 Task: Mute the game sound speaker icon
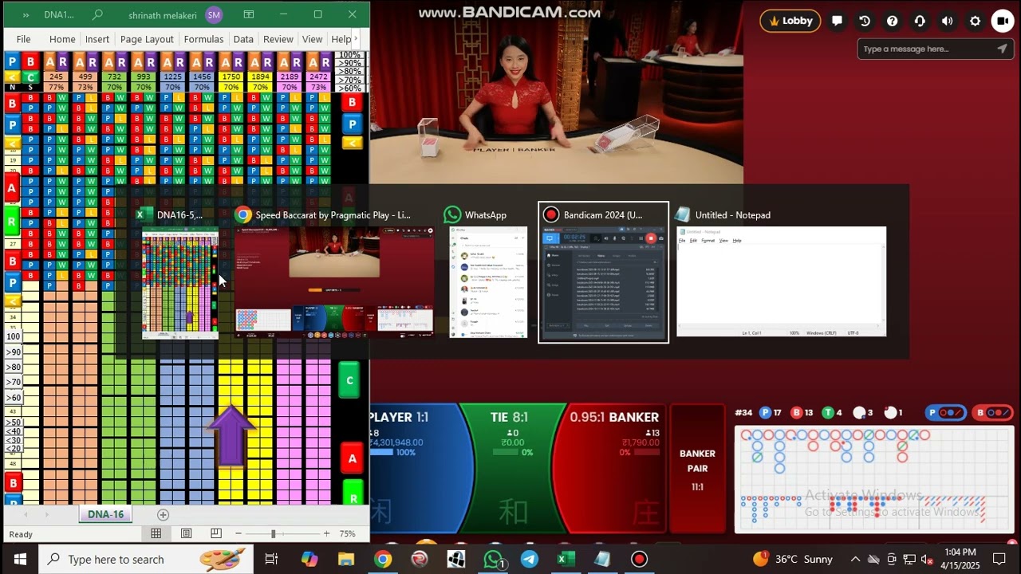pos(947,22)
